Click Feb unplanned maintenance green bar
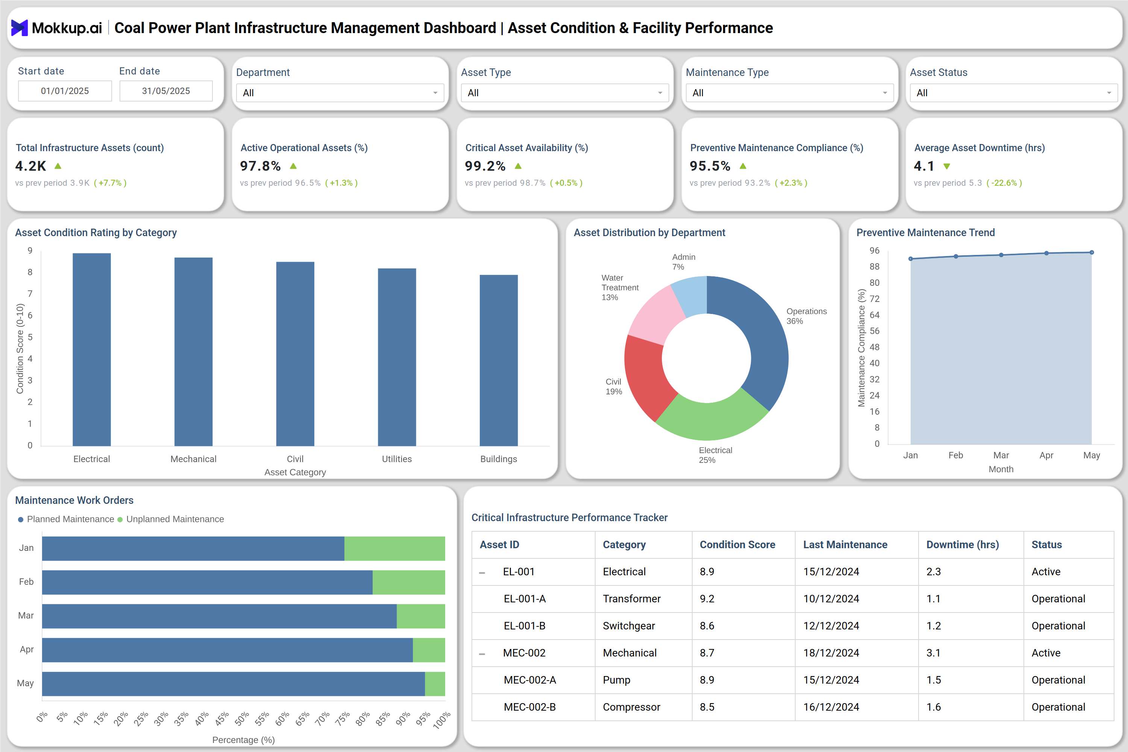 click(409, 582)
